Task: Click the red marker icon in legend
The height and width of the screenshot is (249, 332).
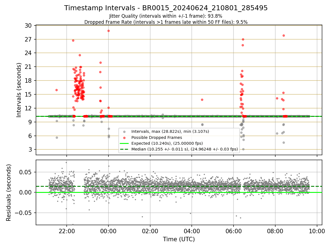Action: pos(124,138)
